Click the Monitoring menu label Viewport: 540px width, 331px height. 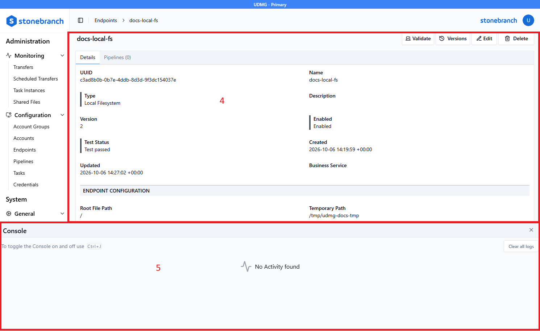pyautogui.click(x=29, y=55)
